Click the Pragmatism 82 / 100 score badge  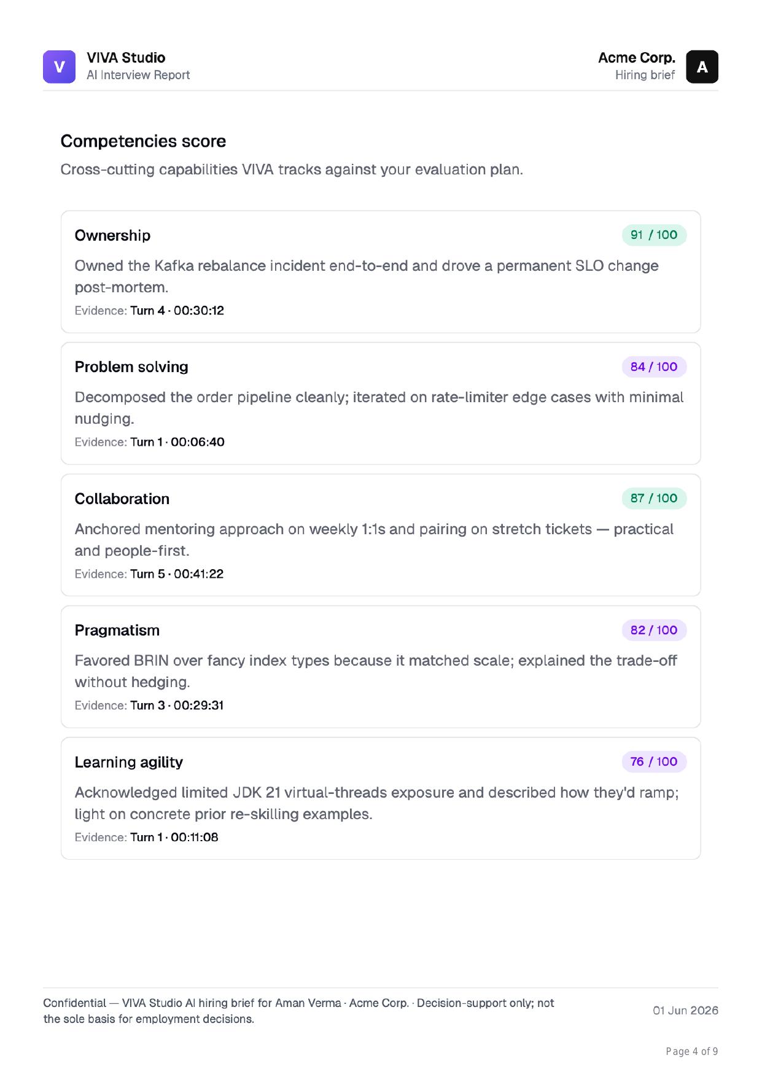[654, 630]
